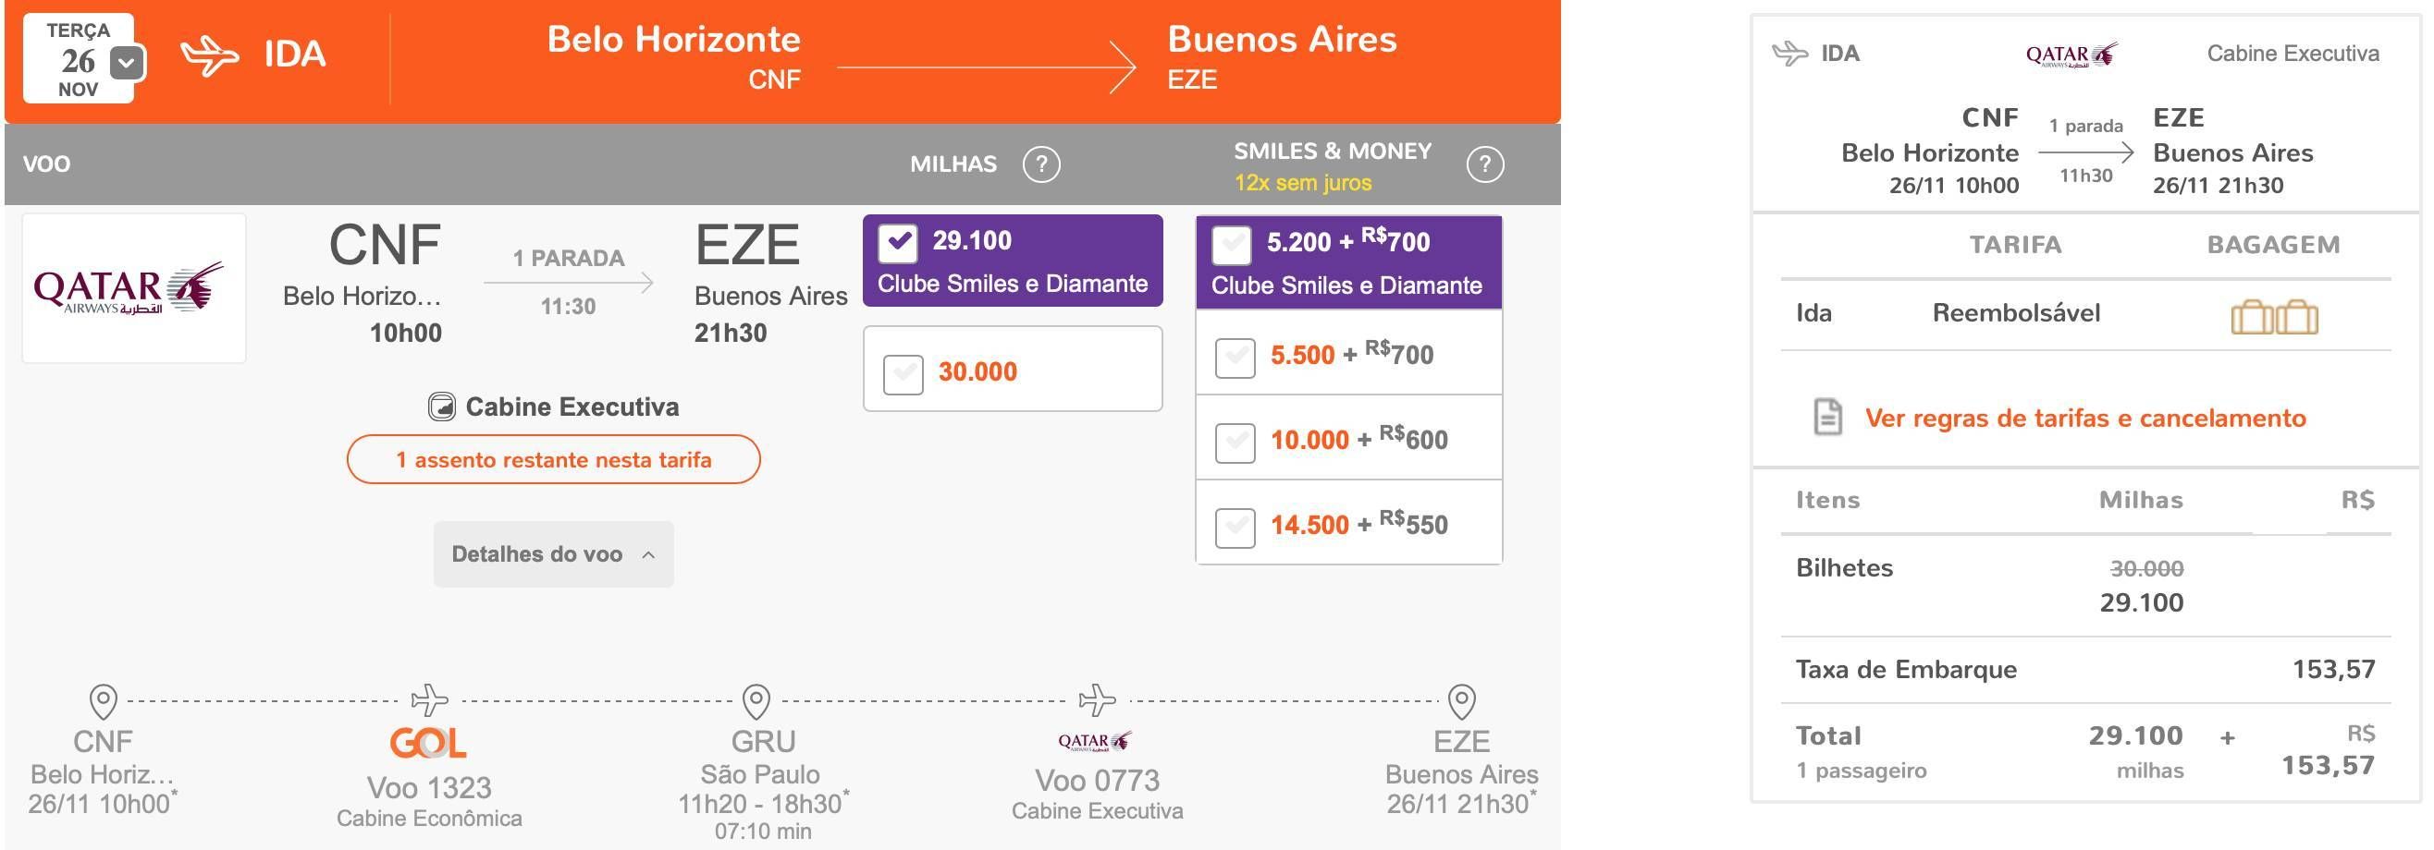Click the IDA airplane icon in orange header

point(210,55)
